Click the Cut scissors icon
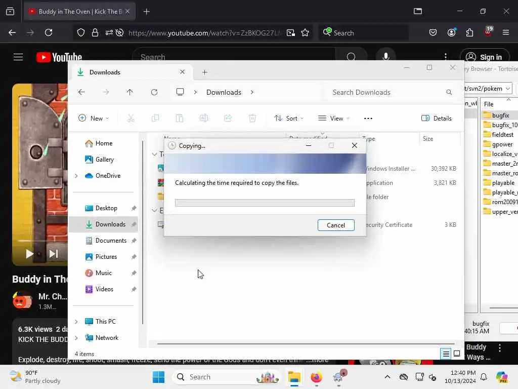Viewport: 518px width, 389px height. (x=131, y=119)
